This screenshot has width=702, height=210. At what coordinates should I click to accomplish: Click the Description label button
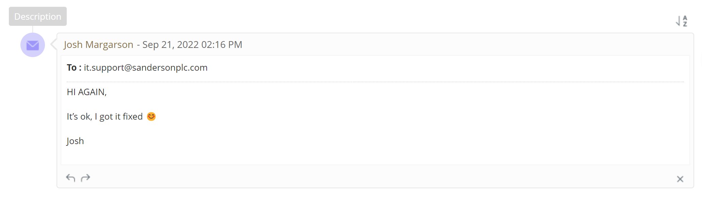(38, 16)
